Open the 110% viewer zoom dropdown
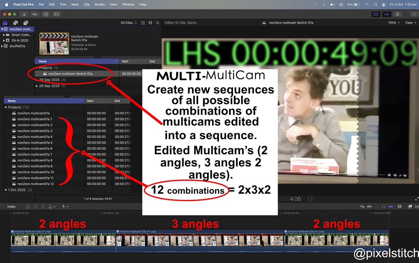The image size is (419, 263). (x=394, y=23)
